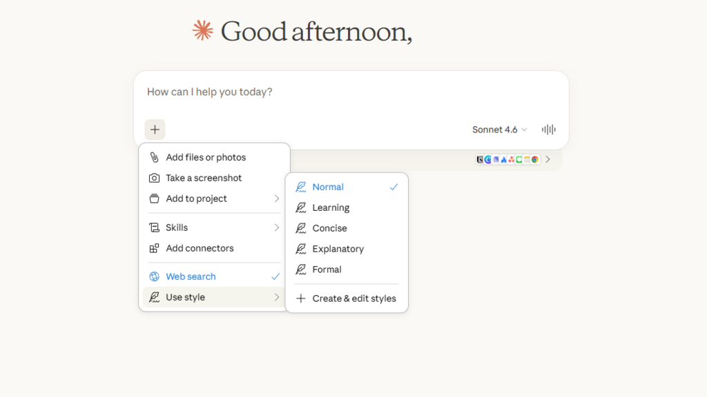Expand connectors list chevron arrow

tap(548, 159)
